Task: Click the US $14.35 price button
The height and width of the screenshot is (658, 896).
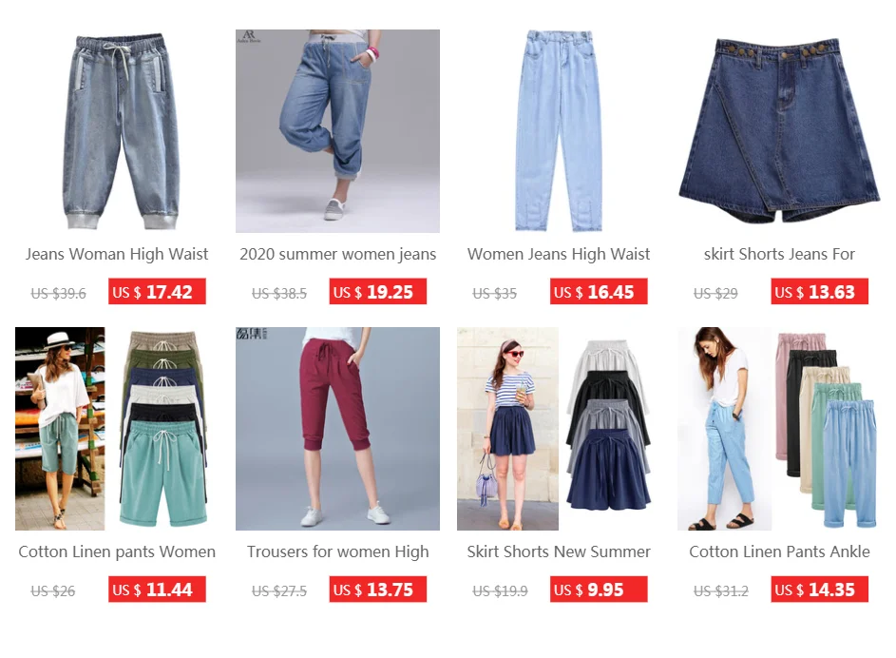Action: [819, 590]
